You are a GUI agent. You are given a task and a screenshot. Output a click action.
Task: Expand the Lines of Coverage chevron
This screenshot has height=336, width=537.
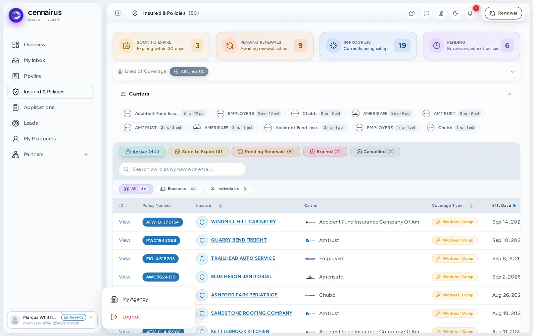[x=512, y=72]
